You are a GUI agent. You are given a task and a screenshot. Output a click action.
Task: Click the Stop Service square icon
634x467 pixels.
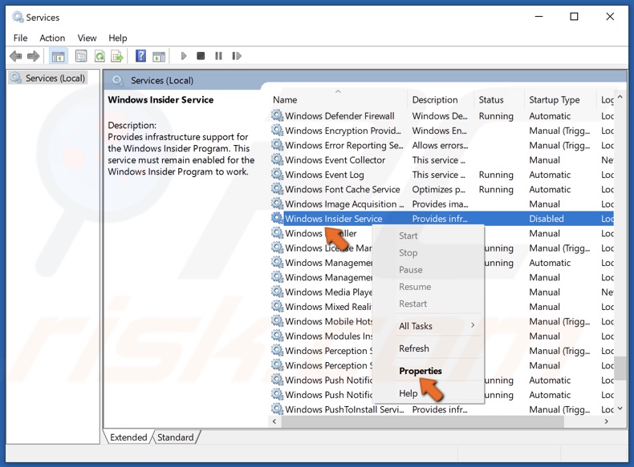click(x=201, y=56)
